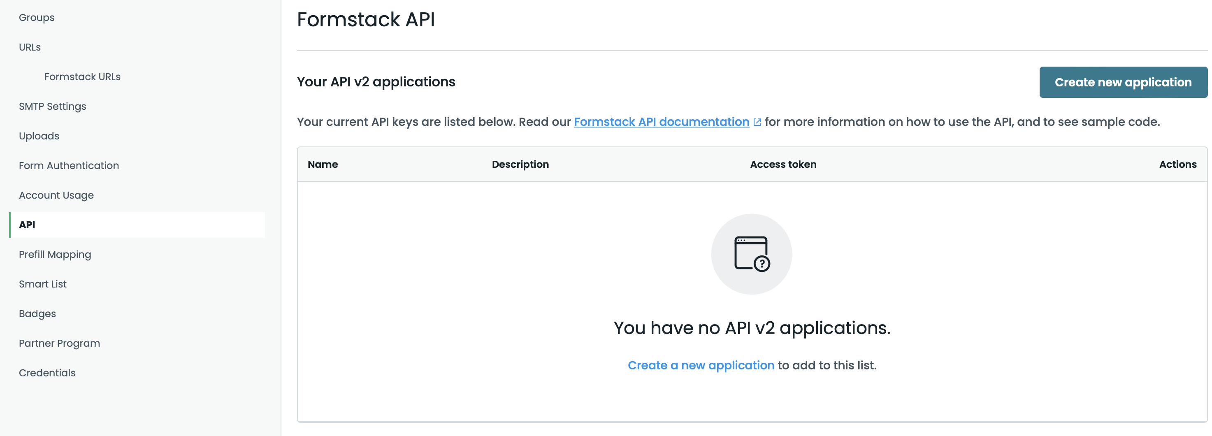Open the Uploads page
The width and height of the screenshot is (1212, 436).
click(x=39, y=135)
